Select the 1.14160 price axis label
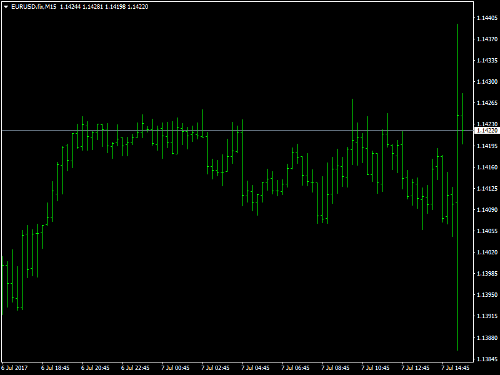Image resolution: width=500 pixels, height=375 pixels. 487,167
